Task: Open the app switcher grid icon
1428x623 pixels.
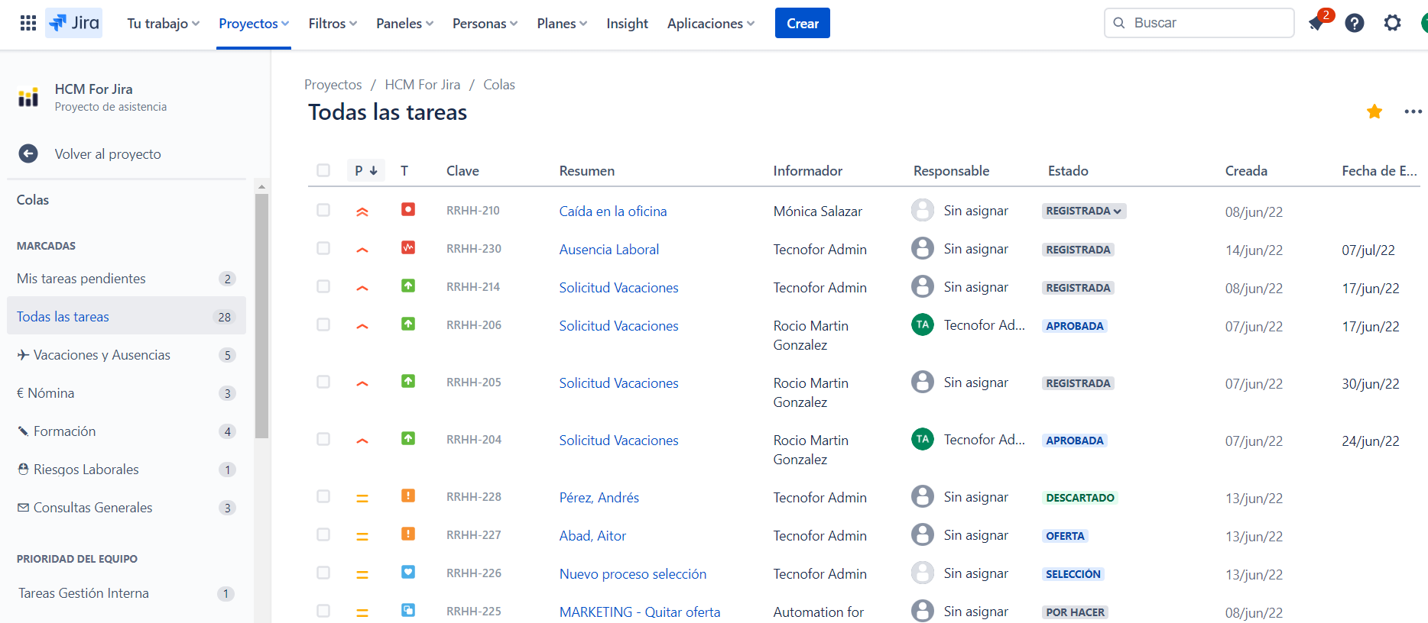Action: tap(28, 23)
